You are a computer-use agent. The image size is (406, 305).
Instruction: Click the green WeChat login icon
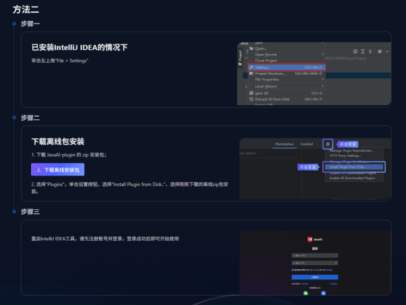[x=306, y=293]
